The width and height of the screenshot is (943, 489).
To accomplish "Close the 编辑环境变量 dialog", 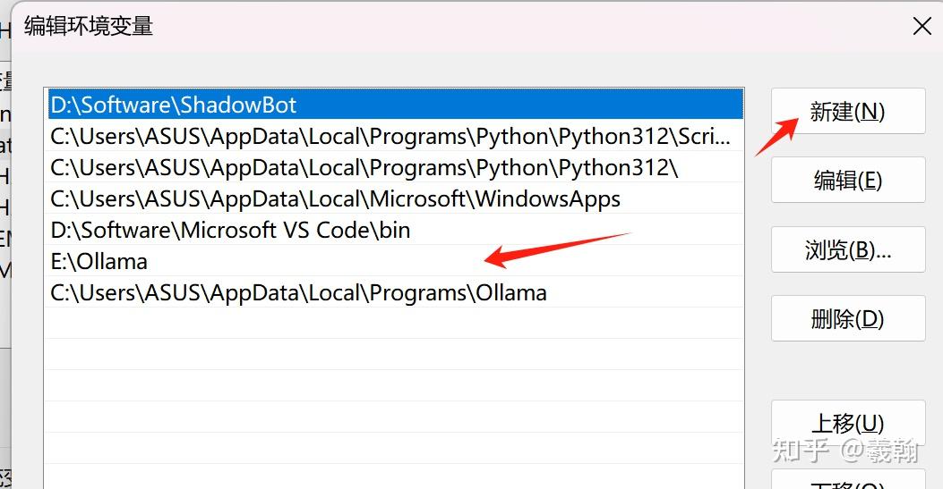I will 922,26.
